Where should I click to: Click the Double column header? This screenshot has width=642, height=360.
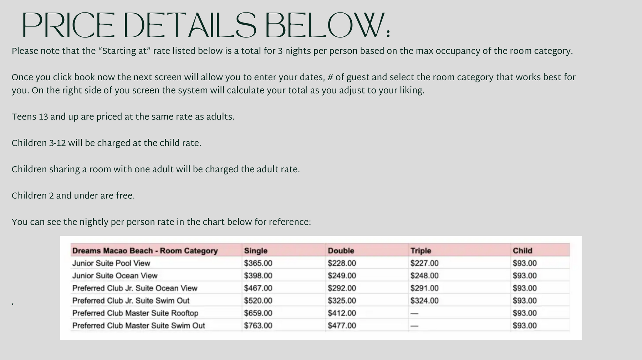point(341,250)
